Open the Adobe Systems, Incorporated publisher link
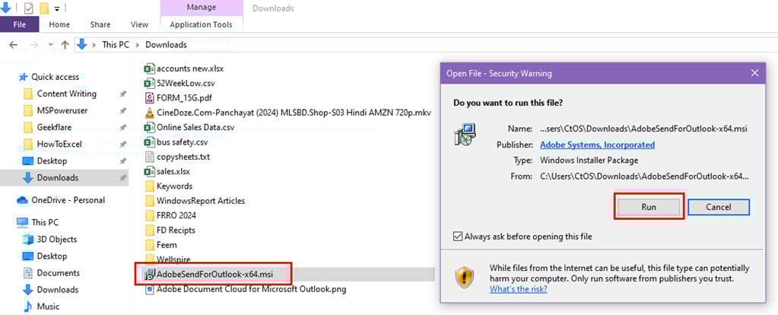This screenshot has height=315, width=778. 597,145
